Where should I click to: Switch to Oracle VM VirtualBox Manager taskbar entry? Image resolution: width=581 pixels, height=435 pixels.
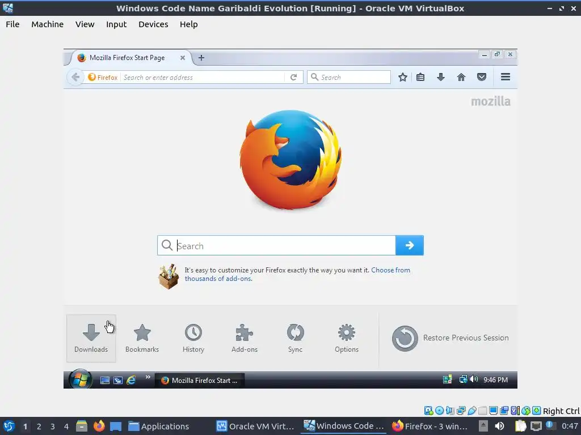point(255,427)
